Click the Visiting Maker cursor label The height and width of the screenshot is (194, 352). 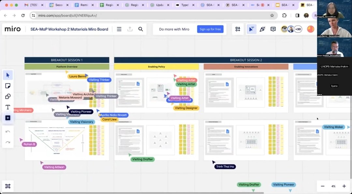point(333,127)
